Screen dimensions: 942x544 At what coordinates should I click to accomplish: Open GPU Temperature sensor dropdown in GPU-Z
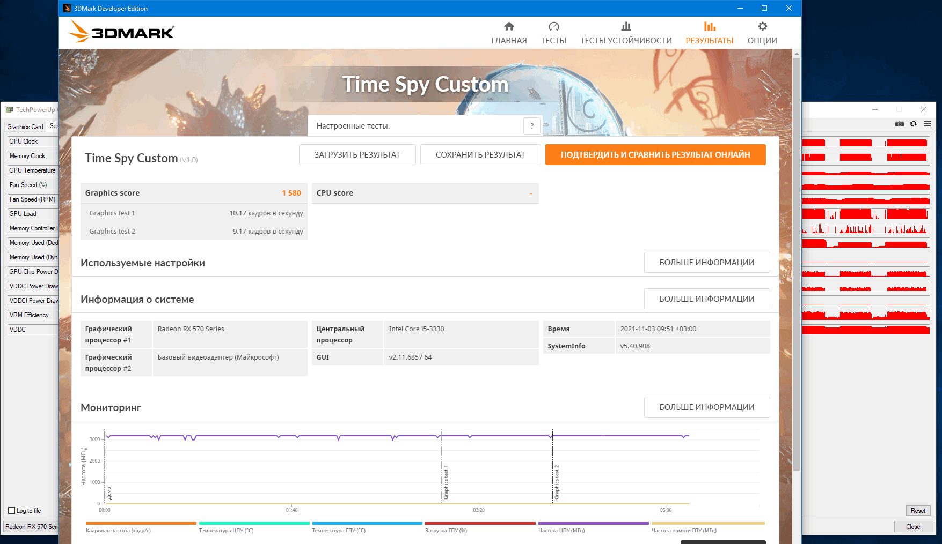32,170
